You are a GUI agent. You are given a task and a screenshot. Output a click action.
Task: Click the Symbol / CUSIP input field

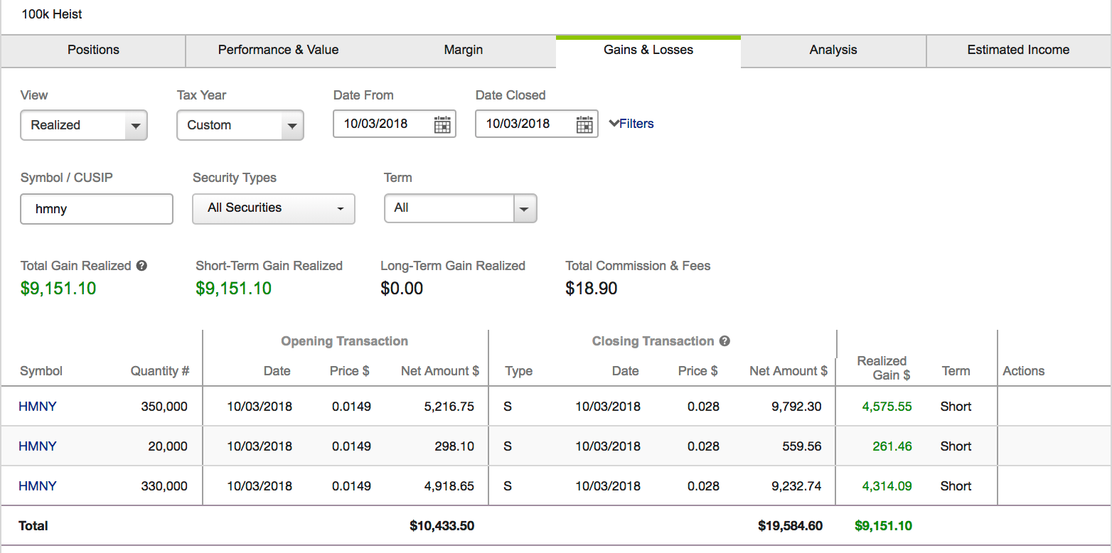pyautogui.click(x=97, y=209)
